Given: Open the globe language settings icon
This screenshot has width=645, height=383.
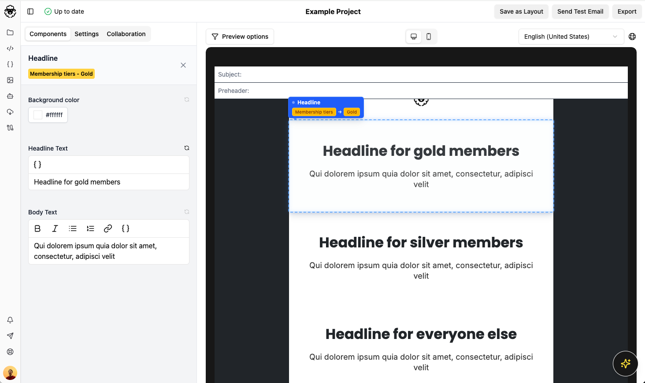Looking at the screenshot, I should click(x=632, y=37).
